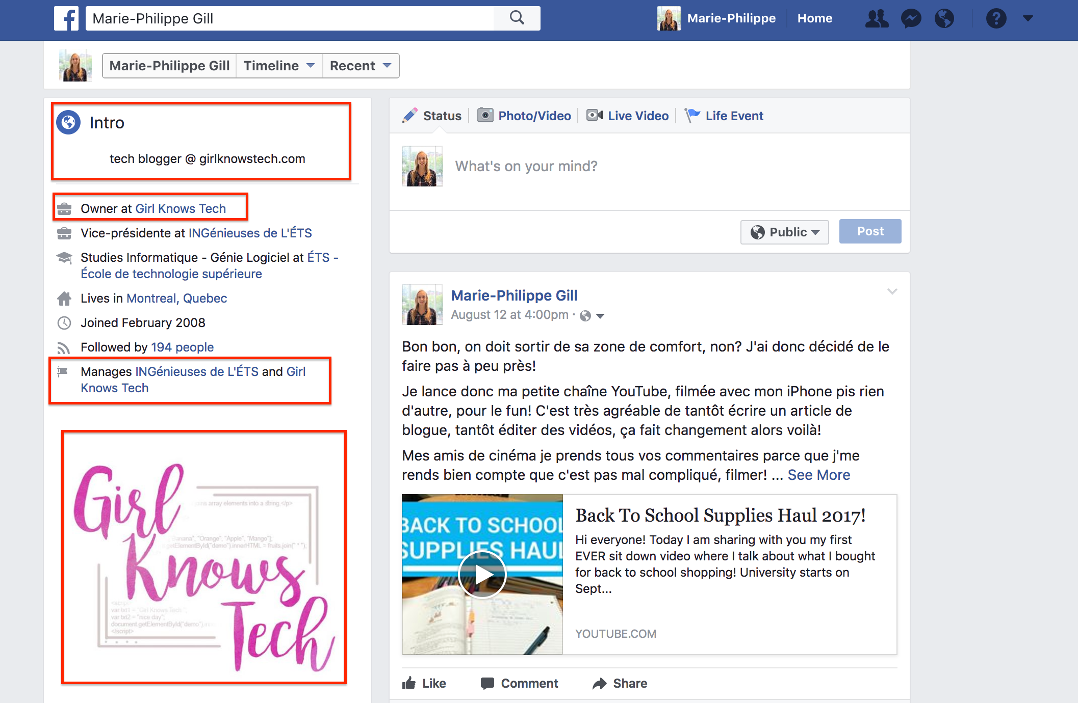This screenshot has width=1078, height=703.
Task: Focus the What's on your mind field
Action: [x=526, y=166]
